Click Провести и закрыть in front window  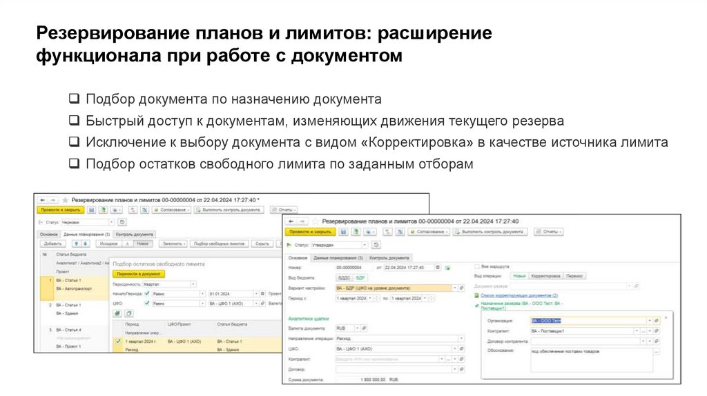point(311,232)
